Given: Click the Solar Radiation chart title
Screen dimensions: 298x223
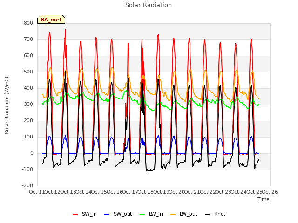Looking at the screenshot, I should click(149, 5).
